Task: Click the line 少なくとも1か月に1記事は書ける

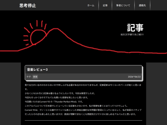Action: tap(60, 93)
